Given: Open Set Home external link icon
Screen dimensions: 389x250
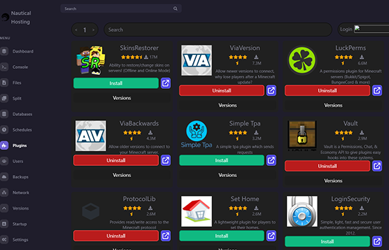Looking at the screenshot, I should click(x=271, y=236).
